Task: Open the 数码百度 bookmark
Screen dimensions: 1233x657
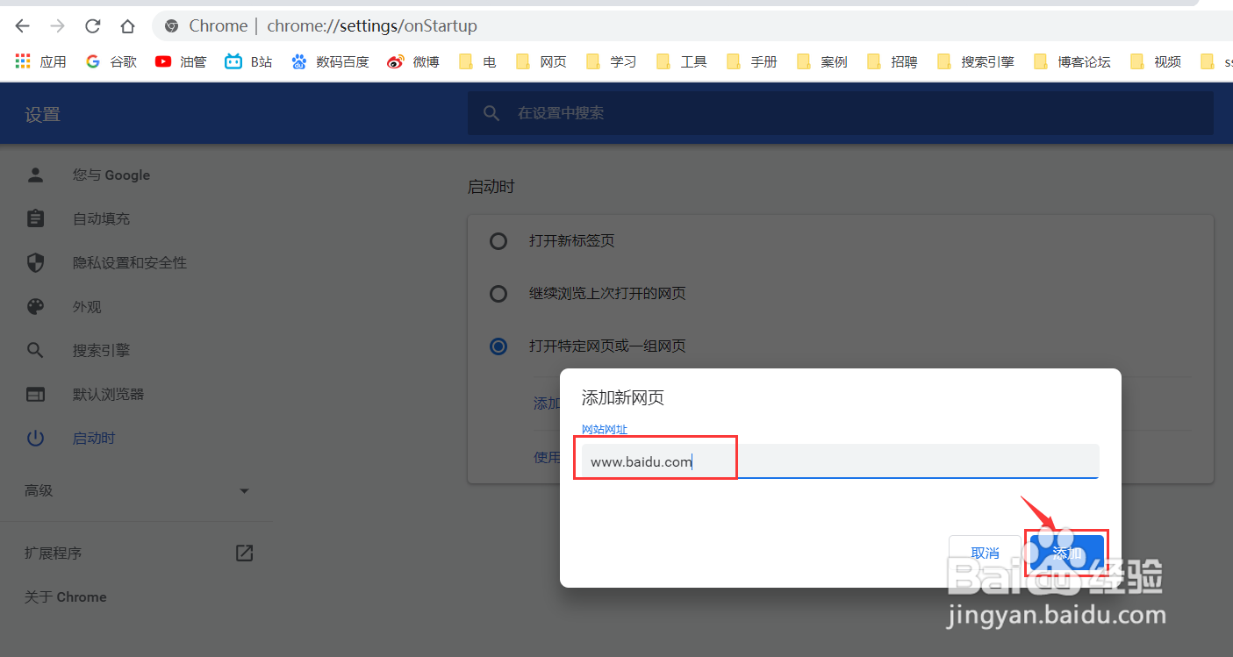Action: tap(331, 61)
